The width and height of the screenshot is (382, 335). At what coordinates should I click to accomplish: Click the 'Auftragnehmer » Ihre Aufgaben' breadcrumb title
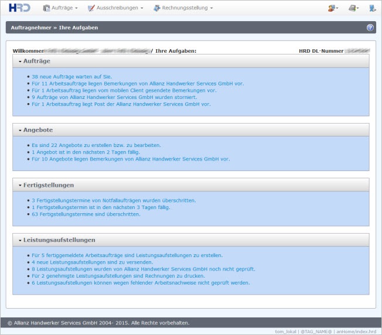54,28
